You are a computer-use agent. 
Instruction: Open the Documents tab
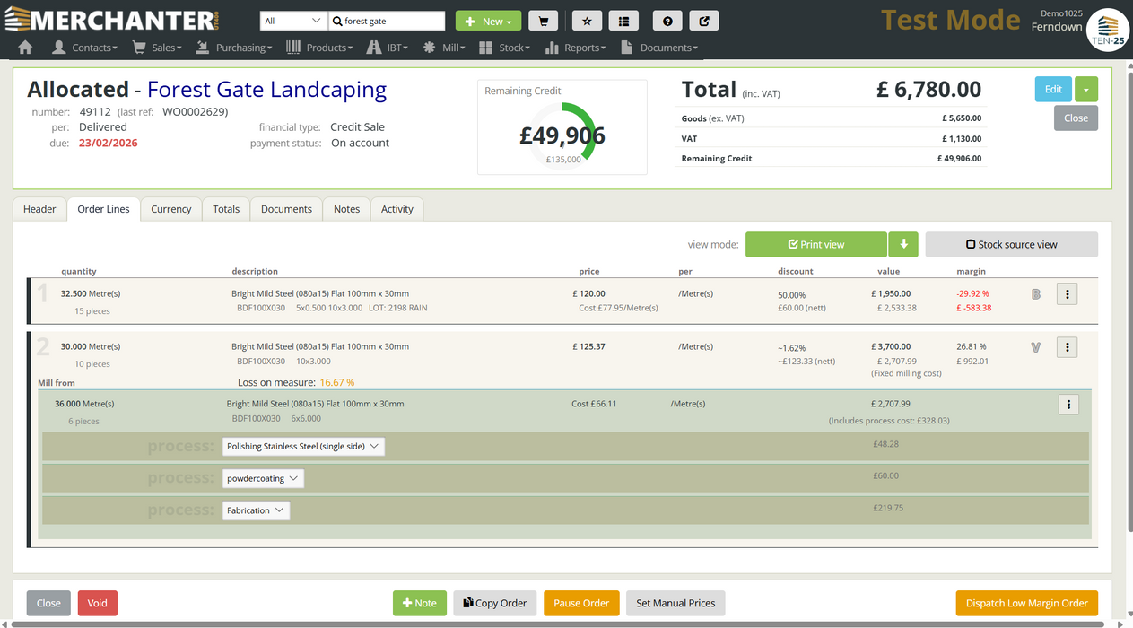(x=286, y=209)
